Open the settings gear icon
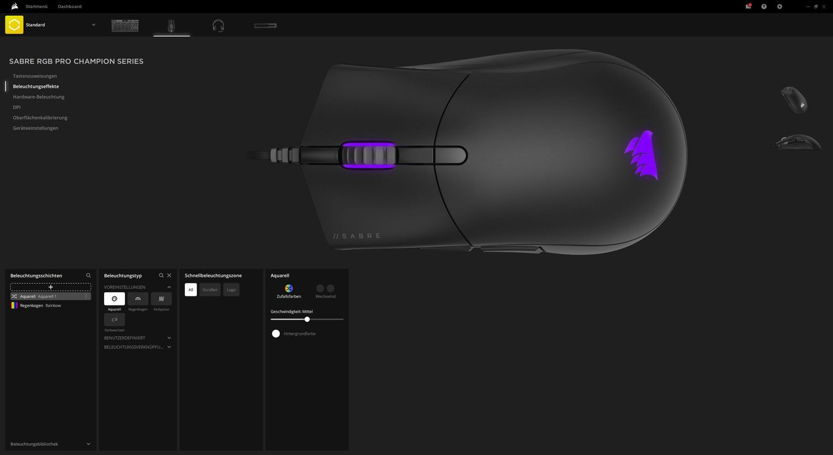 [780, 6]
